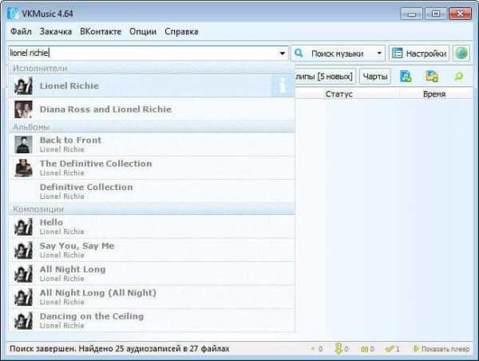Sort by the Статус column header

339,93
